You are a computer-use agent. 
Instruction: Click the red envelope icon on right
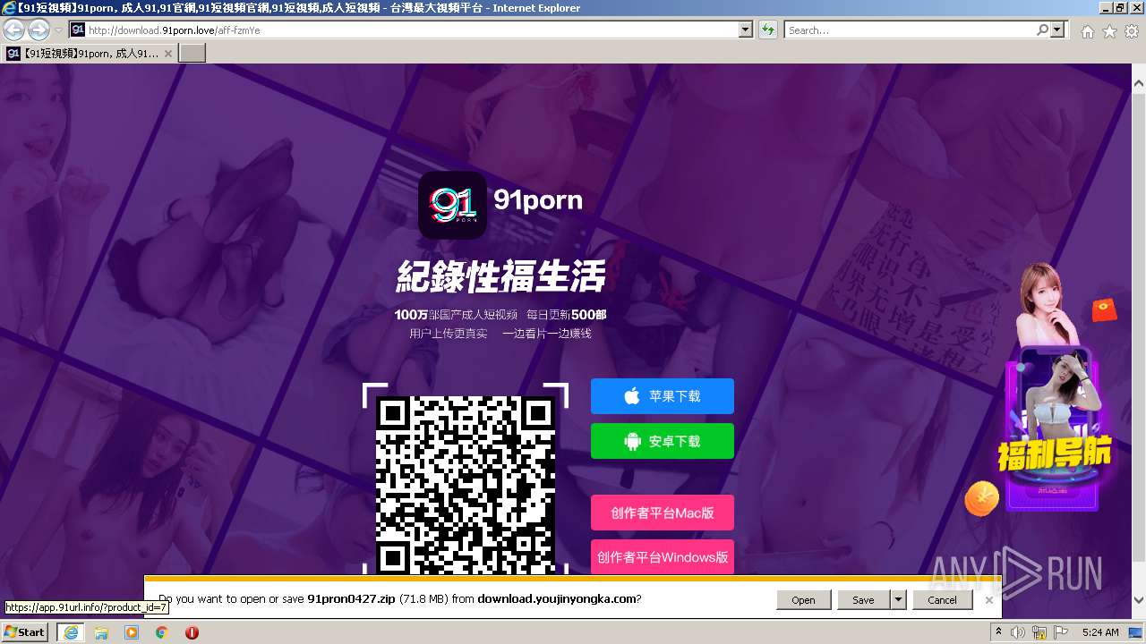coord(1105,309)
